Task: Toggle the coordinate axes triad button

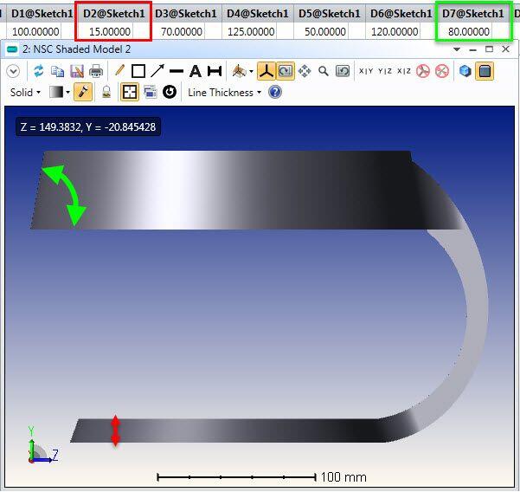Action: (x=266, y=71)
